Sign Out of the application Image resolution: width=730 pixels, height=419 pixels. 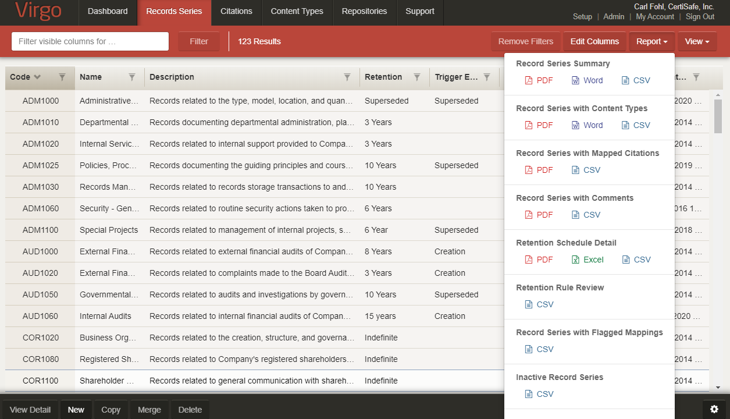(x=700, y=16)
